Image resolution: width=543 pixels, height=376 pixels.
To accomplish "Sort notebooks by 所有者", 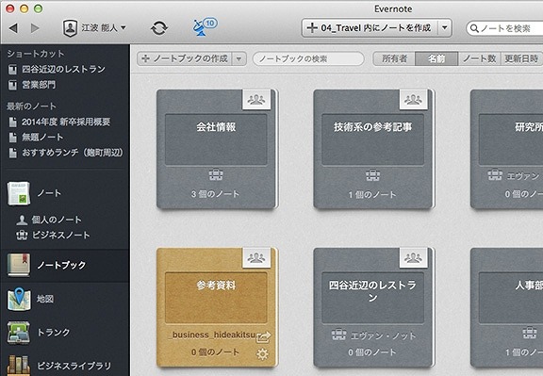I will pos(394,58).
